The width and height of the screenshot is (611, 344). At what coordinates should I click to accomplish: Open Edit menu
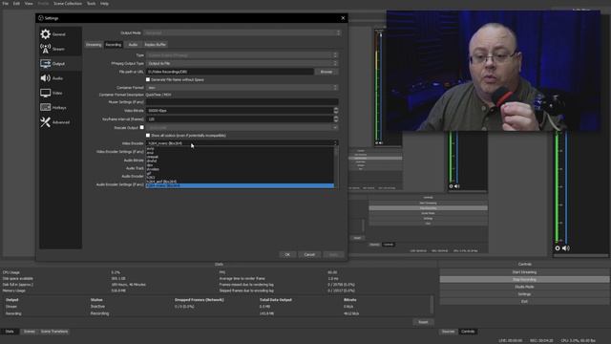point(16,4)
